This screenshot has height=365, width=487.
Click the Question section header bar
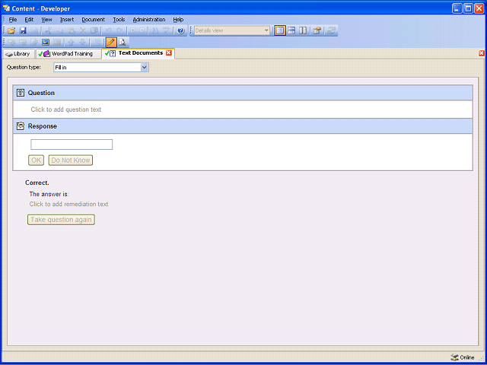coord(243,93)
